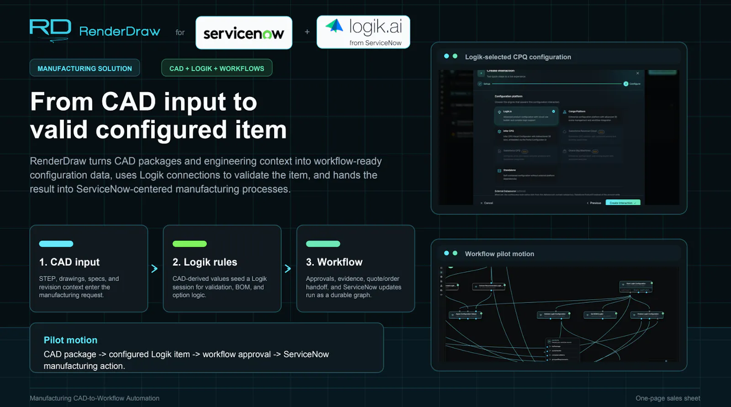
Task: Click the Previous button in dialog
Action: click(594, 203)
